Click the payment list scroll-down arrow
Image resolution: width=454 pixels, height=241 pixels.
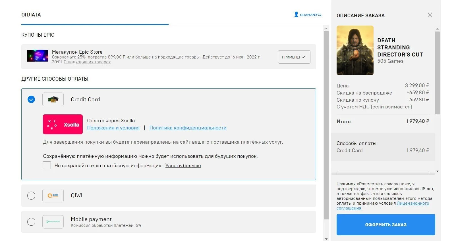326,239
